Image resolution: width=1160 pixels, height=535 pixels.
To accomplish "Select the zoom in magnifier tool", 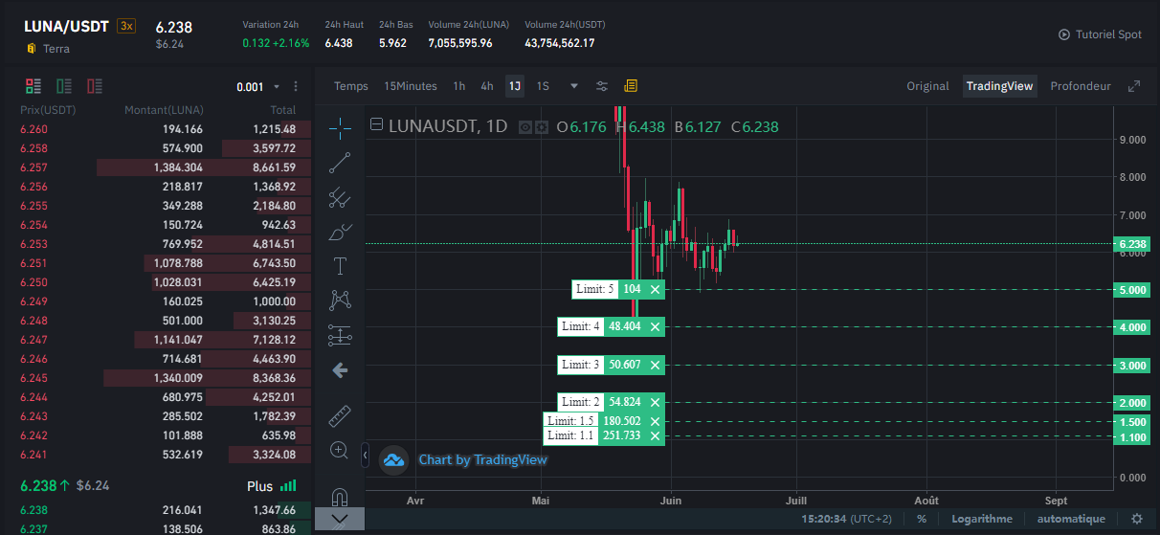I will tap(340, 450).
